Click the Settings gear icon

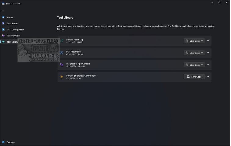click(x=3, y=142)
